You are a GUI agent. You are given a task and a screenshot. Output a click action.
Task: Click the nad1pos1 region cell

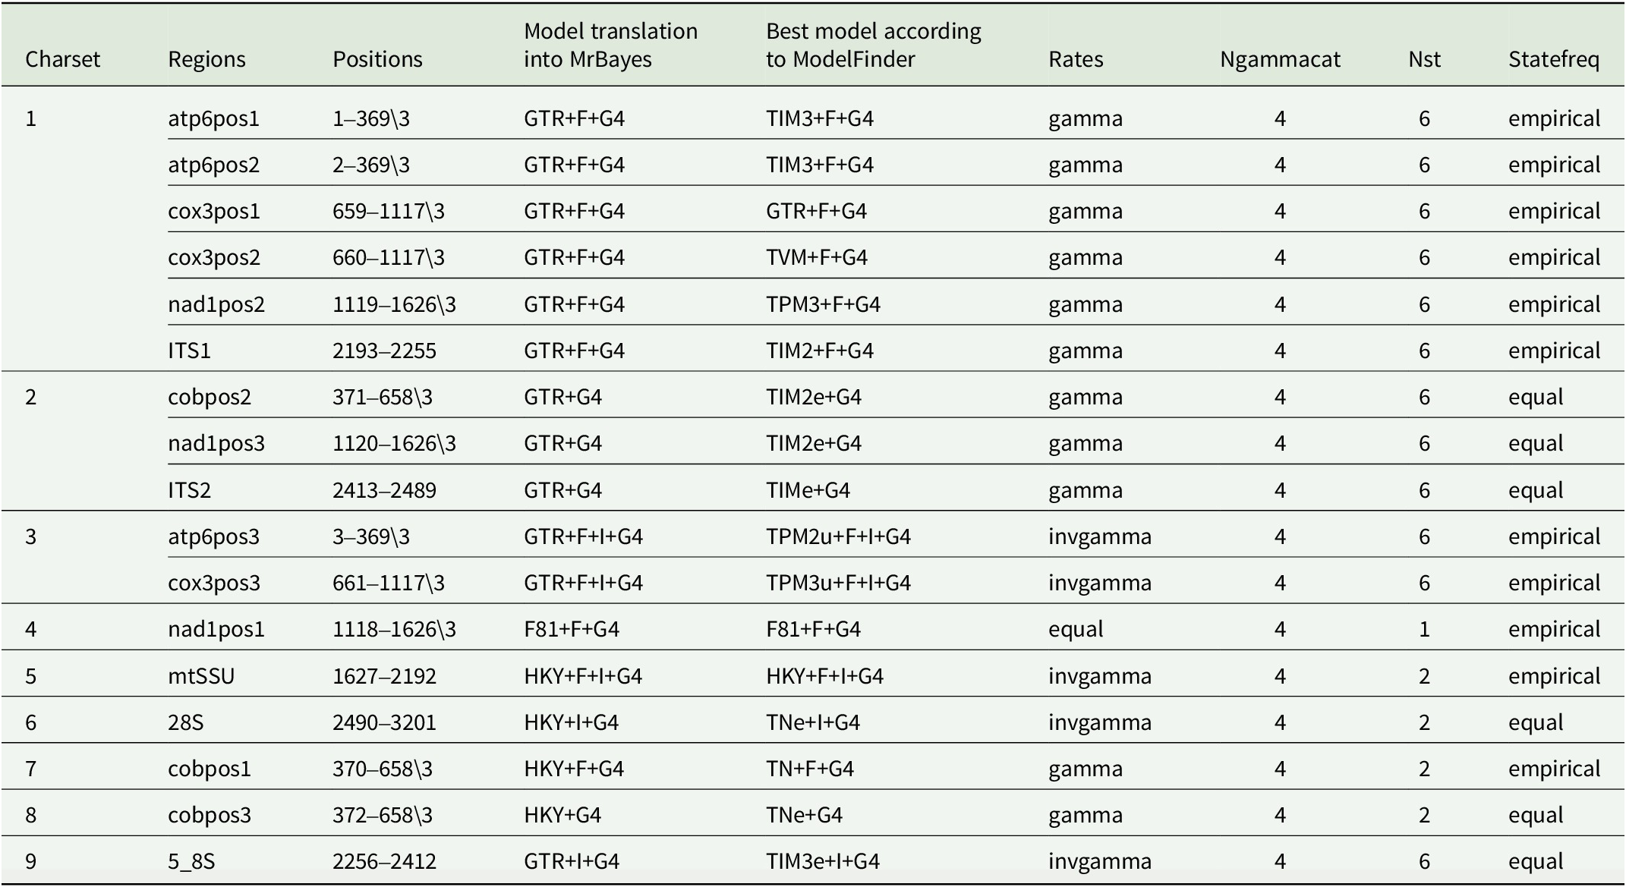[216, 629]
